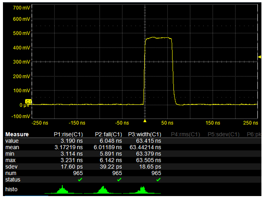Open the P3 width histogram thumbnail
The image size is (264, 199).
click(x=142, y=190)
